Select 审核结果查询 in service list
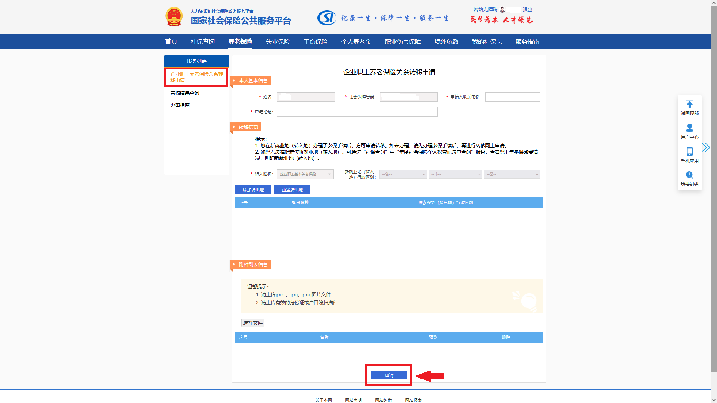 tap(185, 93)
